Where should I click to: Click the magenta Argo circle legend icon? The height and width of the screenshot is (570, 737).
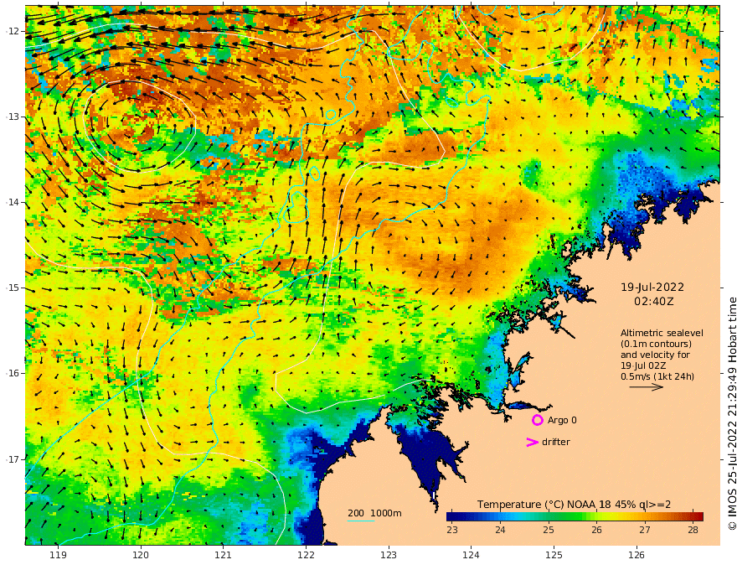pos(537,420)
